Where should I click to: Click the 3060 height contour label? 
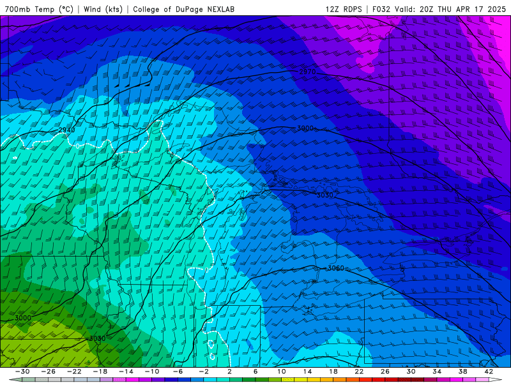tap(336, 268)
